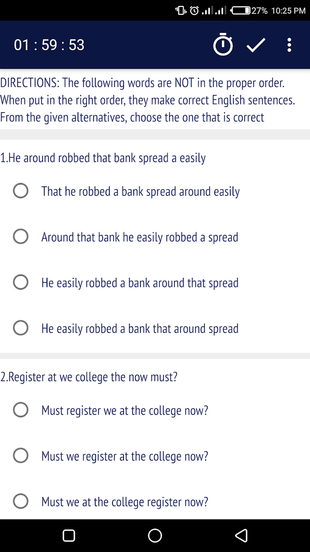Open recent apps with square button
This screenshot has width=310, height=552.
pyautogui.click(x=69, y=536)
